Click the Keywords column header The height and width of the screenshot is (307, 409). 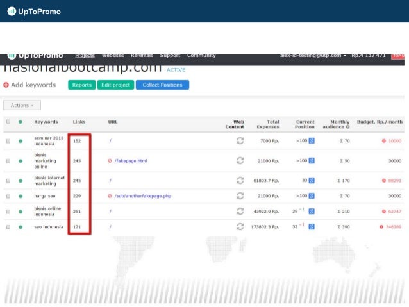tap(46, 122)
